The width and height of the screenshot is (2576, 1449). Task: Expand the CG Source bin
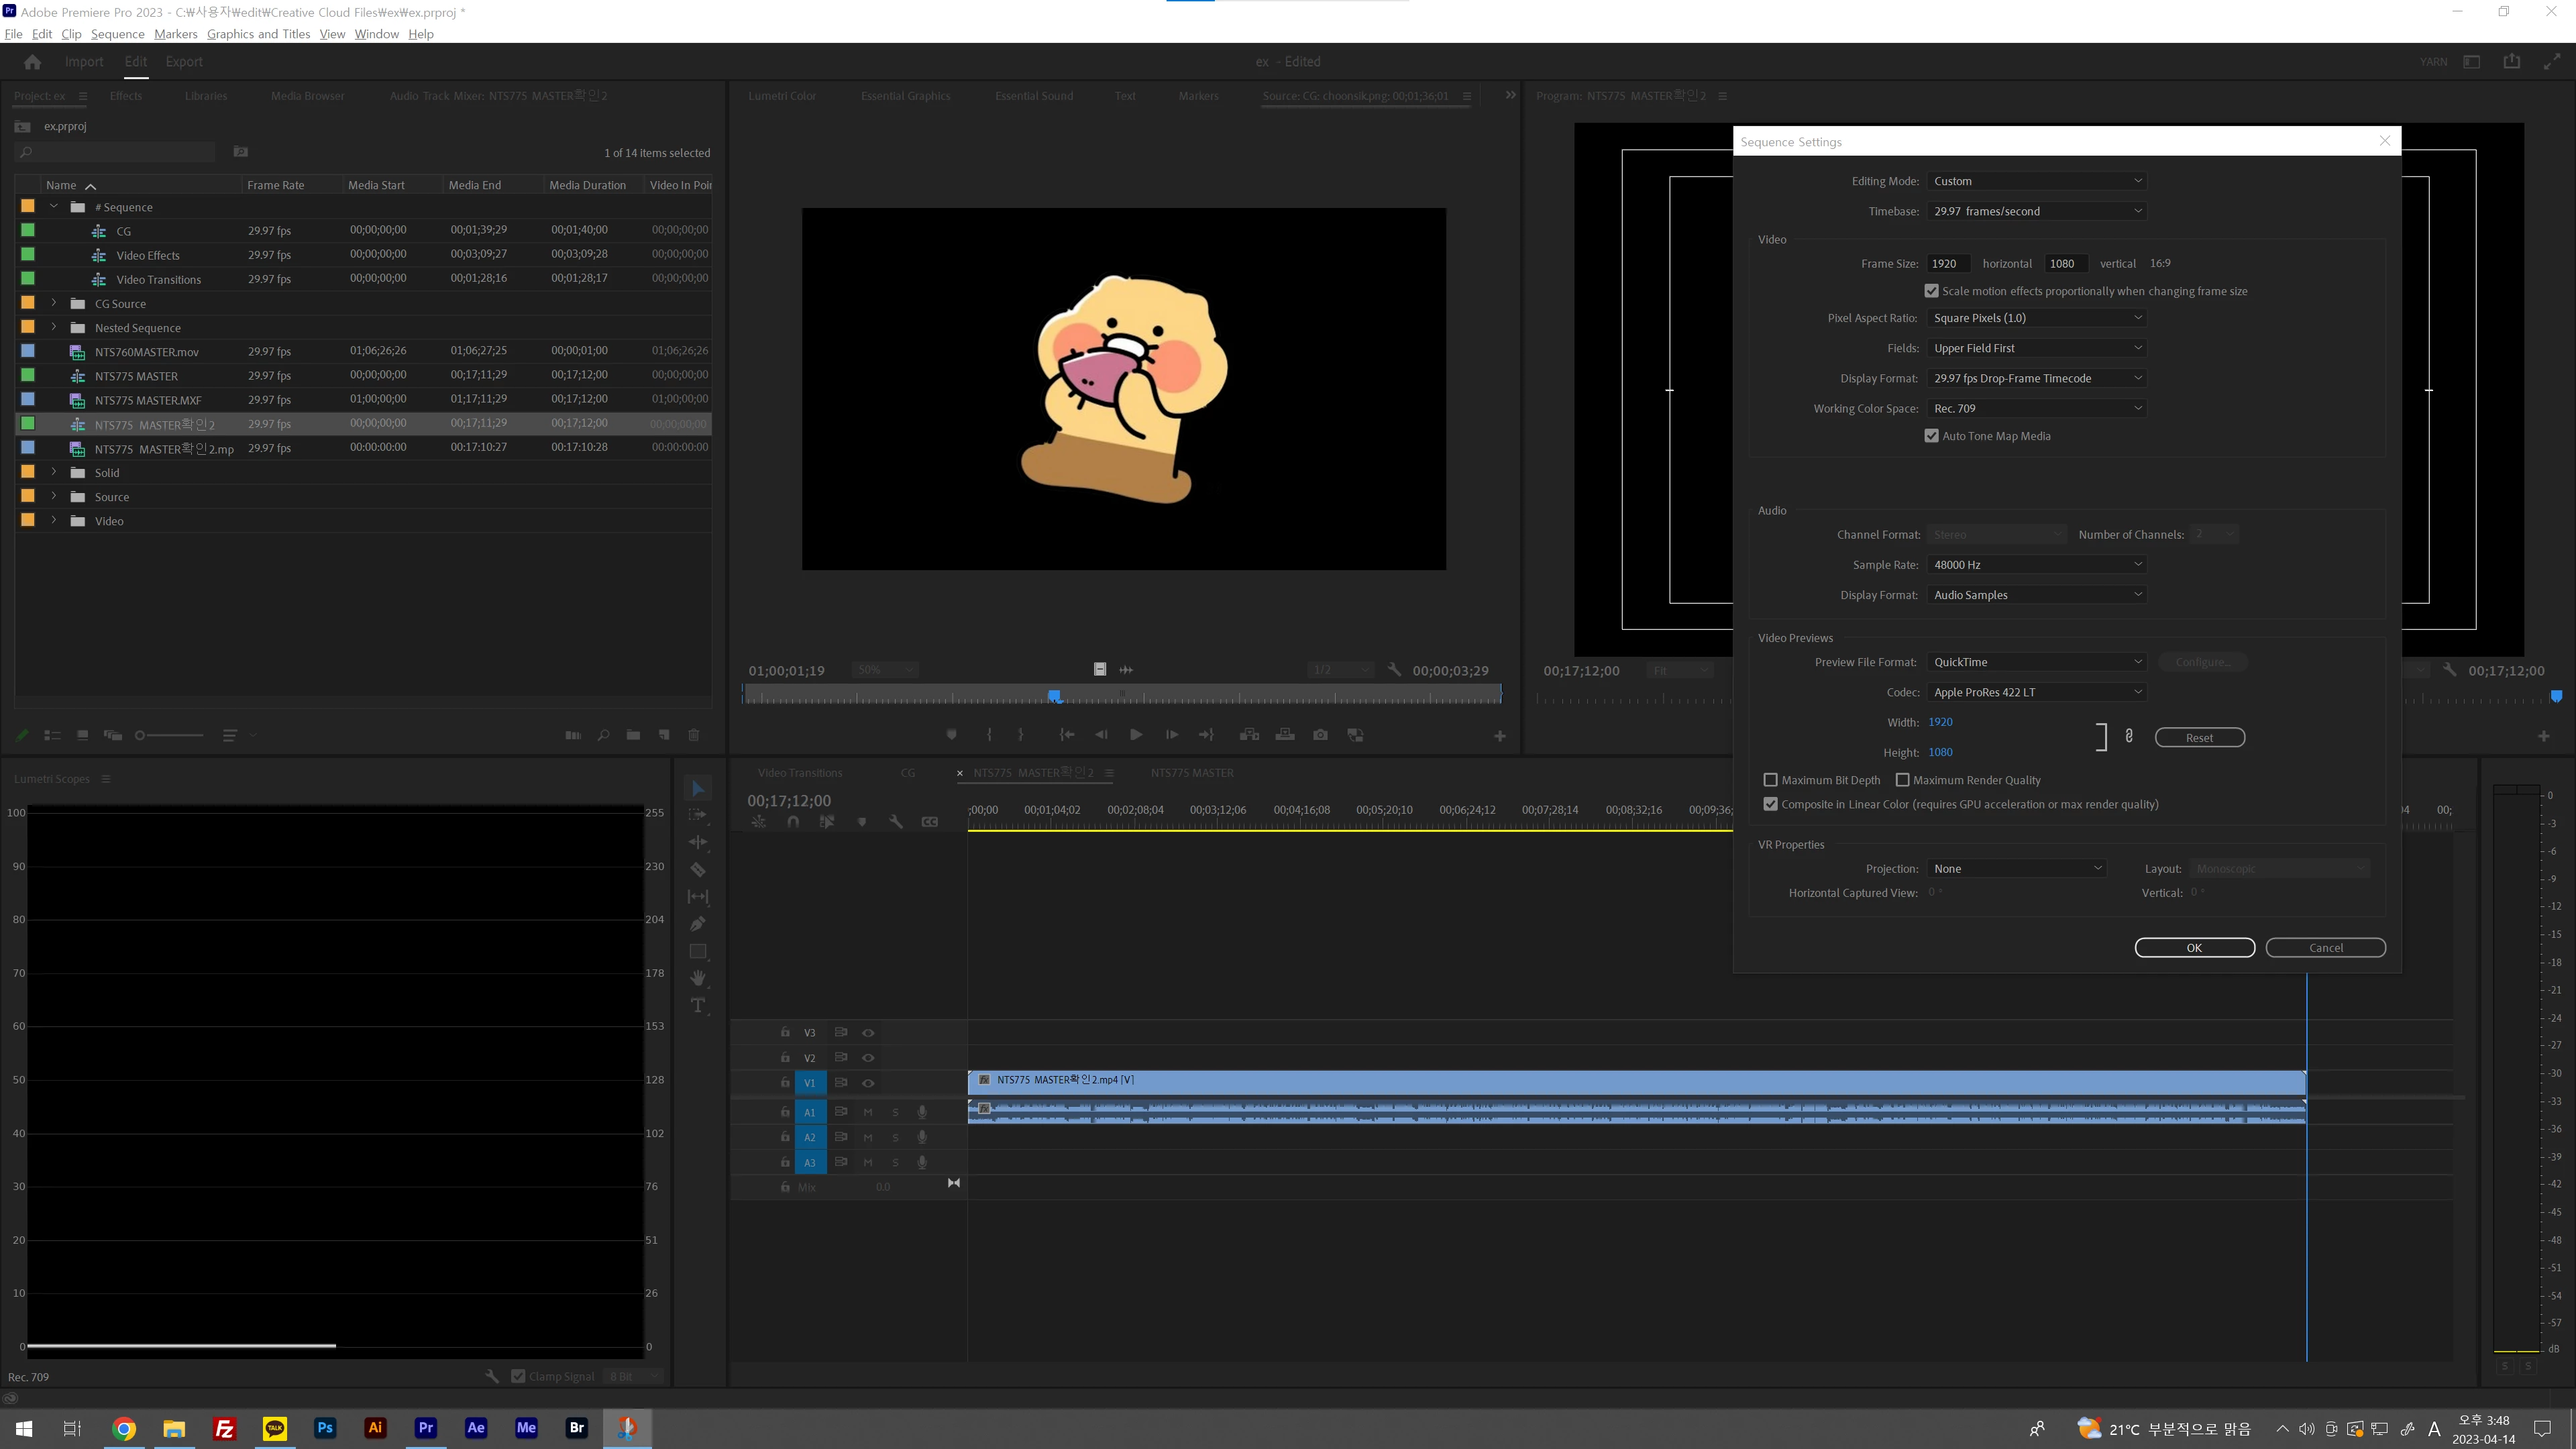[x=54, y=303]
